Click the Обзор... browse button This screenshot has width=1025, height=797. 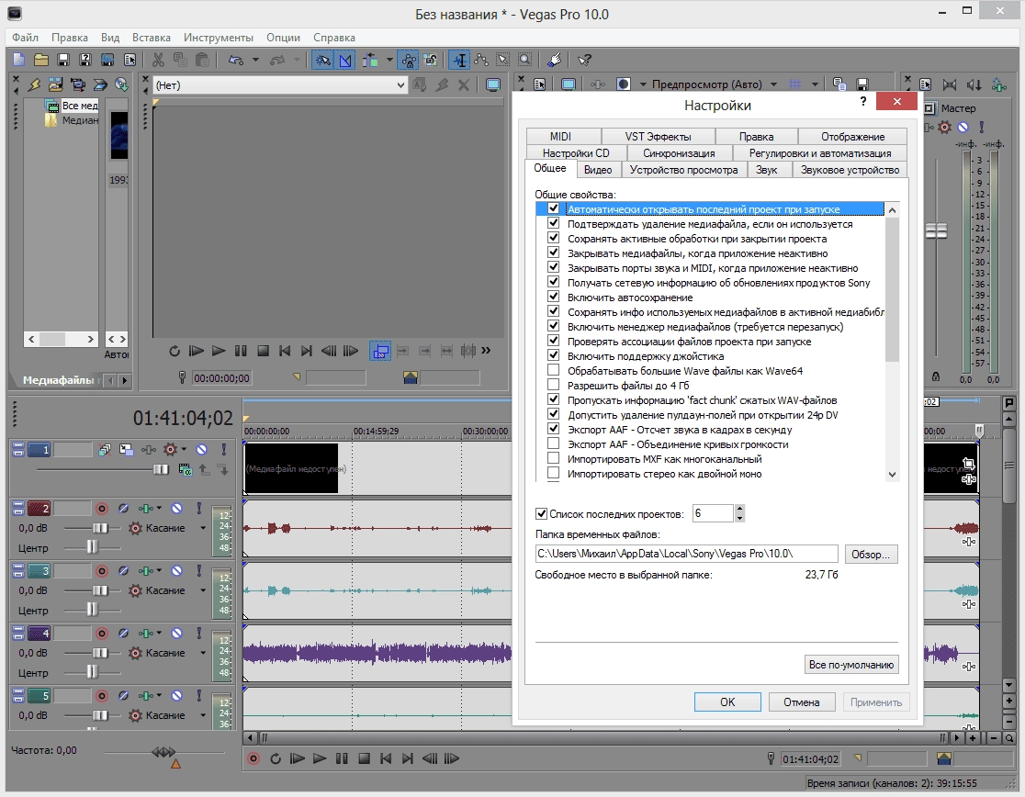click(x=871, y=554)
